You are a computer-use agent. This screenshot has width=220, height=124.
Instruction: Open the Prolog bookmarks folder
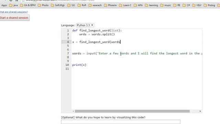click(209, 6)
